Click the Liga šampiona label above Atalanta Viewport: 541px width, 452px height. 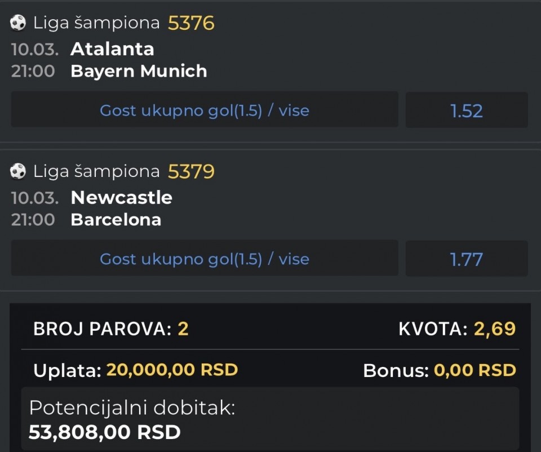point(96,23)
